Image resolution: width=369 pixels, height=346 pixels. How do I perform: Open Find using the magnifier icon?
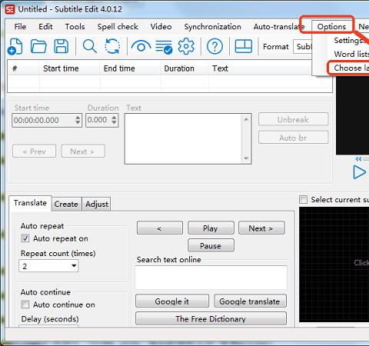tap(90, 46)
